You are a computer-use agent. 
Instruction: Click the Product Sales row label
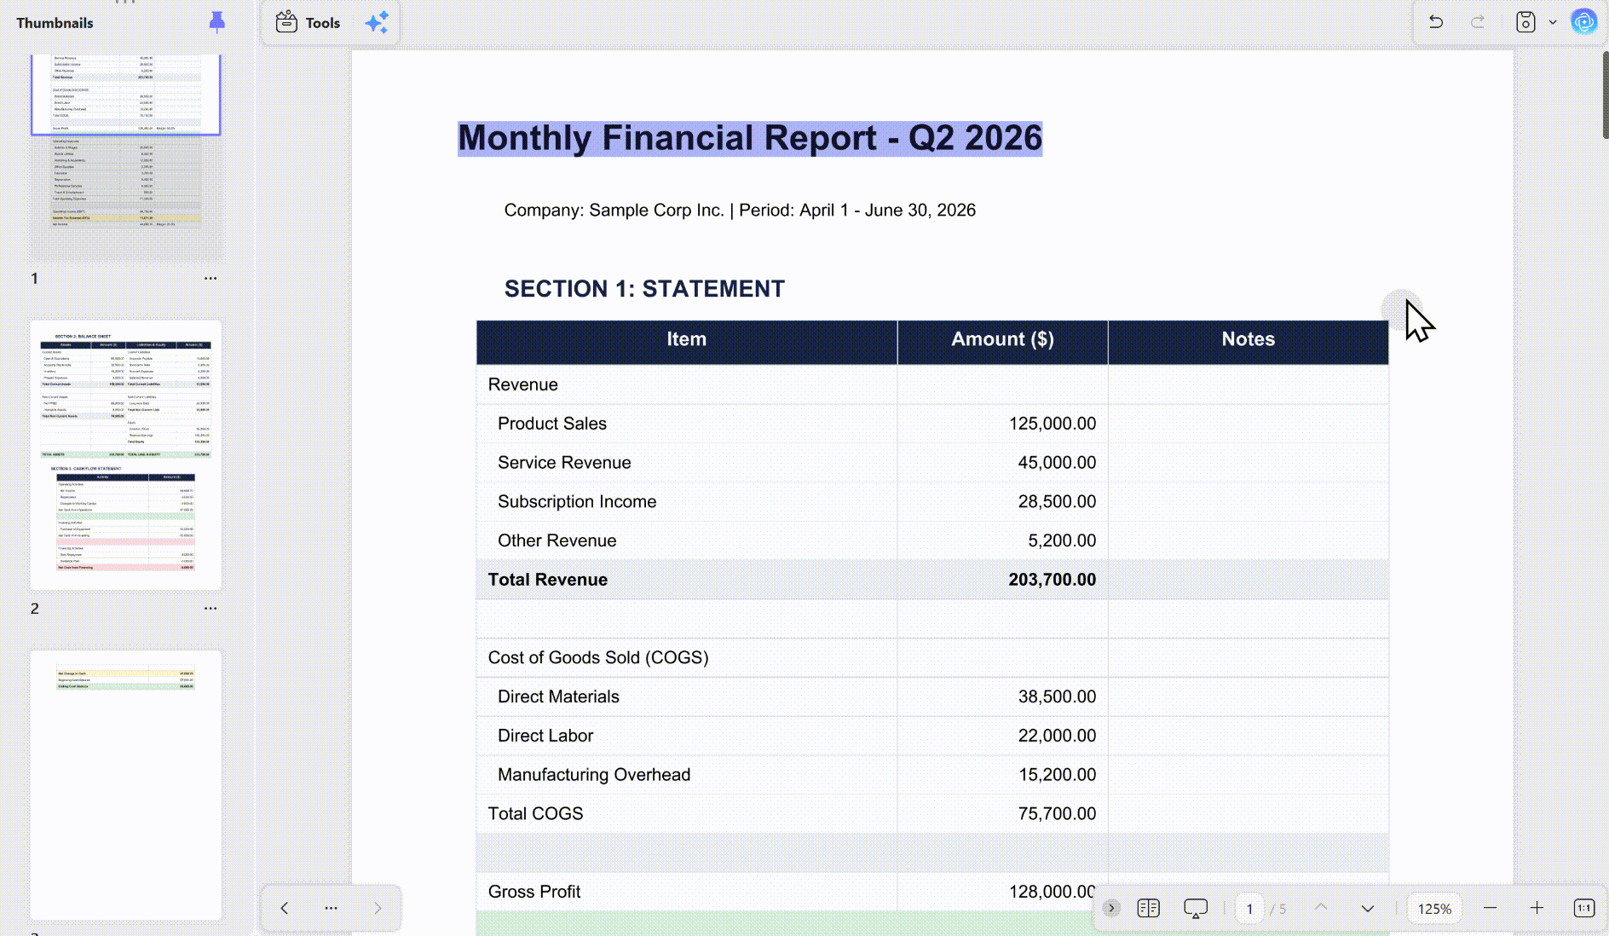tap(552, 424)
